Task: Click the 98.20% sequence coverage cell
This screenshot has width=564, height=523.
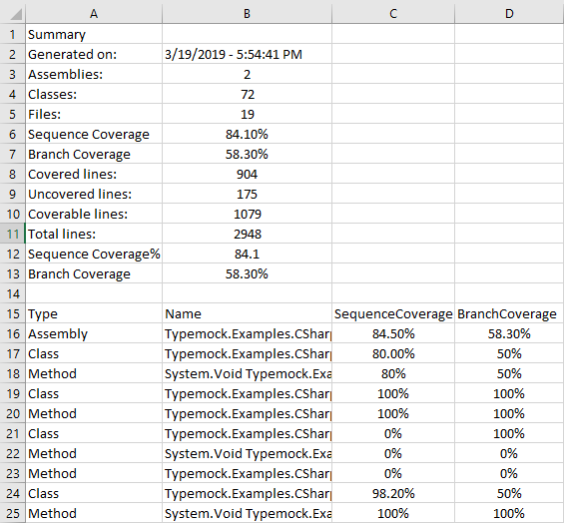Action: pyautogui.click(x=393, y=493)
